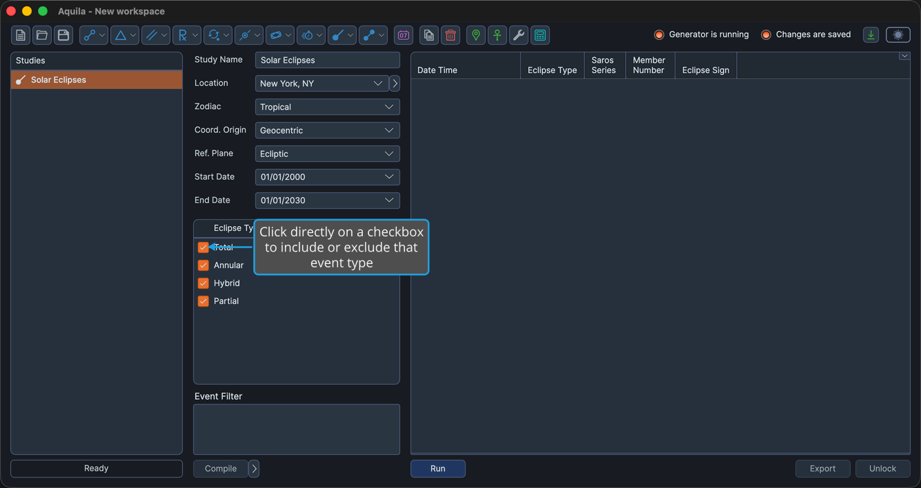
Task: Click the New document toolbar icon
Action: tap(21, 35)
